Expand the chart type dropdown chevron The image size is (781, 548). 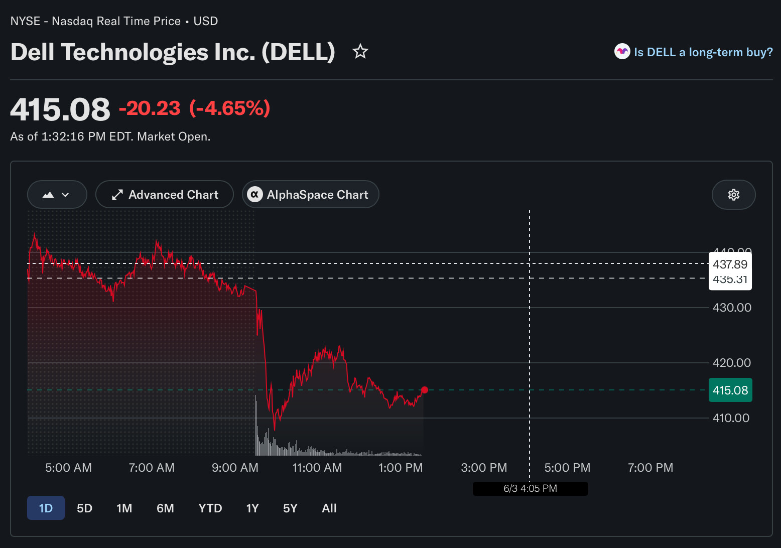(x=65, y=195)
